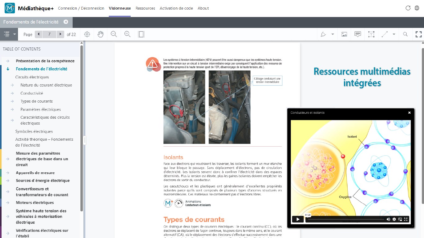Screen dimensions: 424x238
Task: Switch to the Visionneuse menu
Action: point(120,8)
